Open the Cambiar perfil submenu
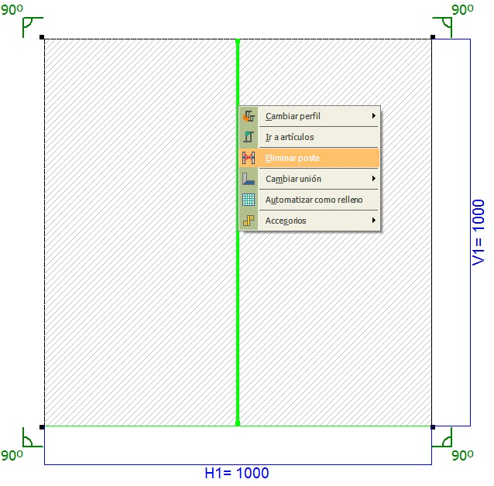This screenshot has height=486, width=494. click(x=310, y=116)
